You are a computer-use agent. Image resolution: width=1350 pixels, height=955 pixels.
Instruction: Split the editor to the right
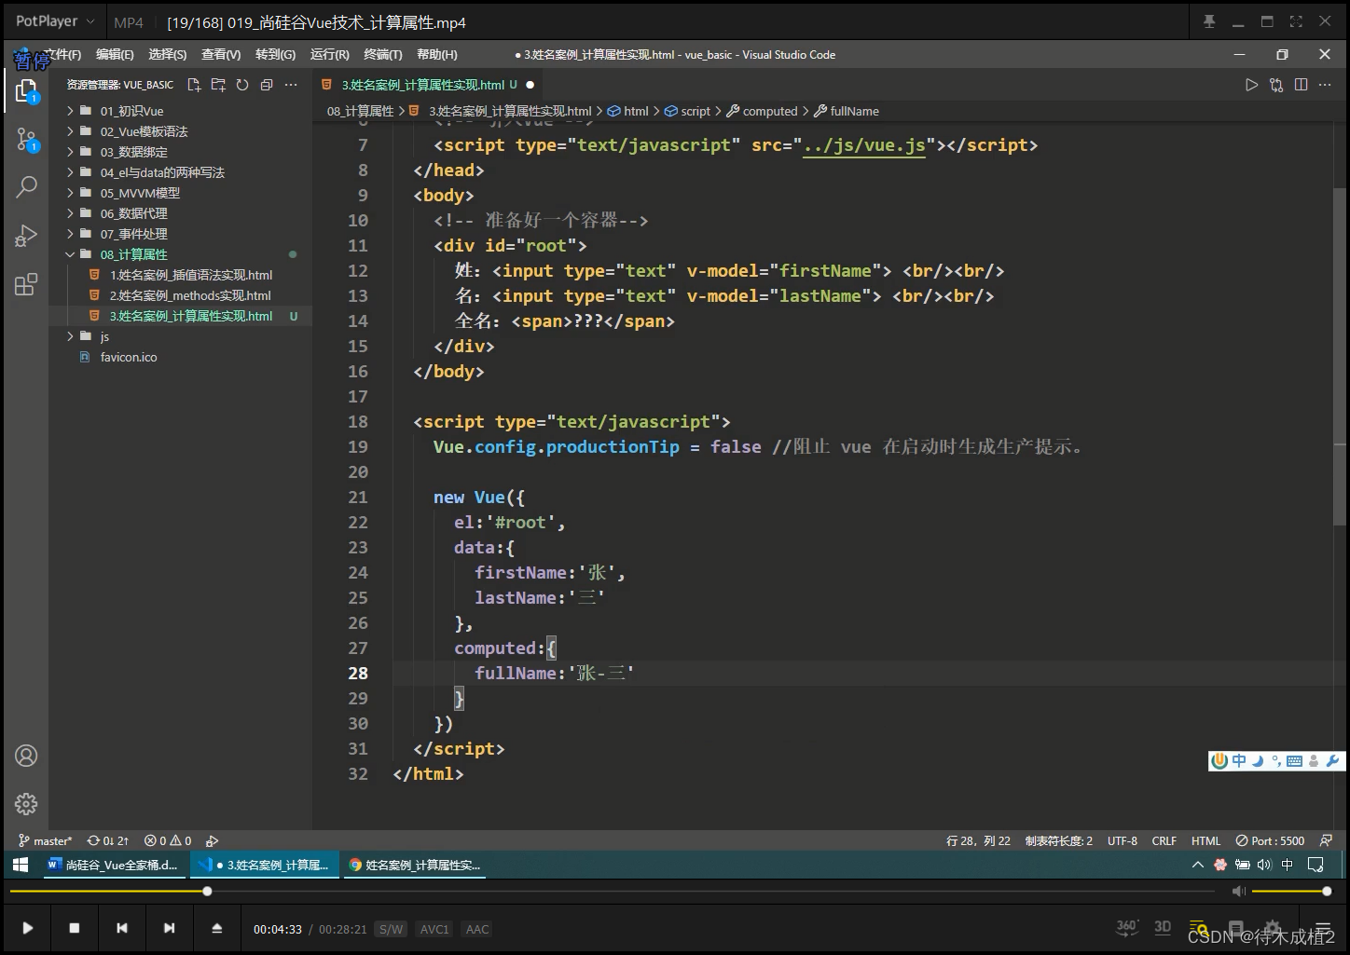coord(1301,85)
